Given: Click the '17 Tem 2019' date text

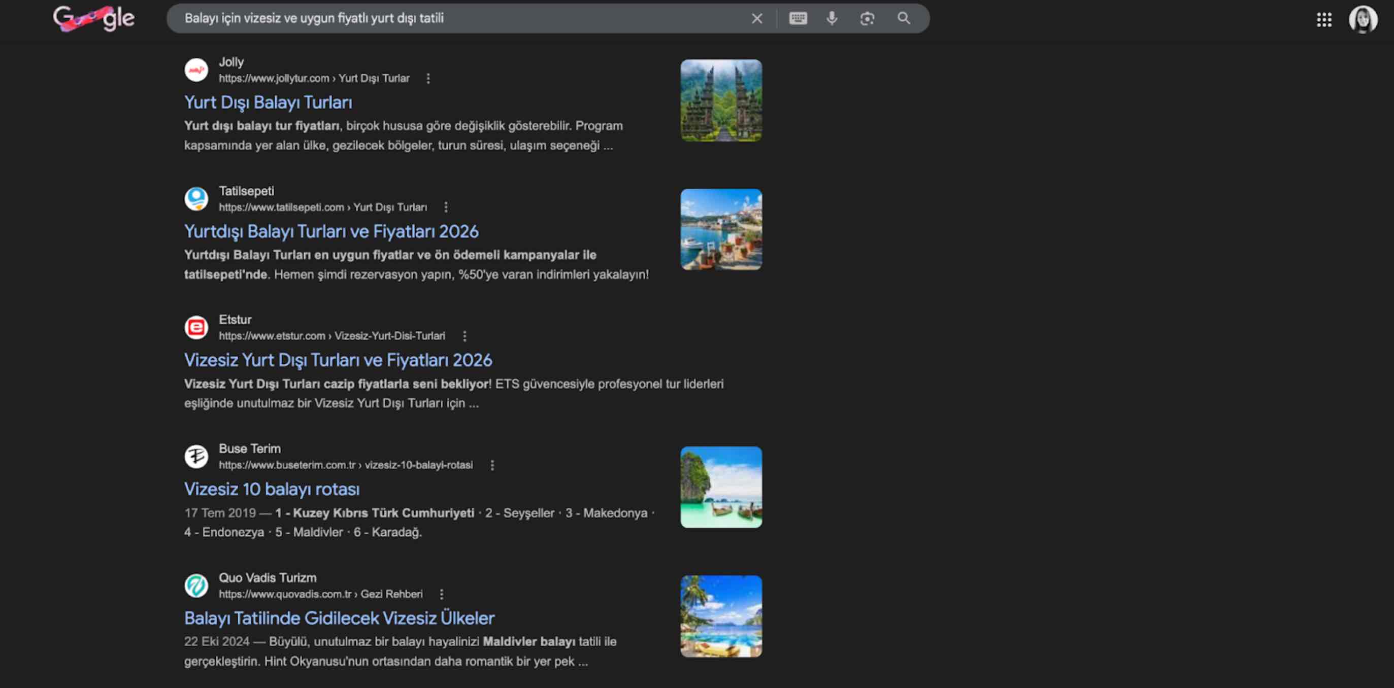Looking at the screenshot, I should pyautogui.click(x=220, y=513).
